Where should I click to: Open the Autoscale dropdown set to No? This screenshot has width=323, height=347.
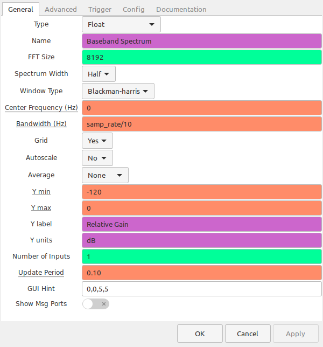click(97, 158)
